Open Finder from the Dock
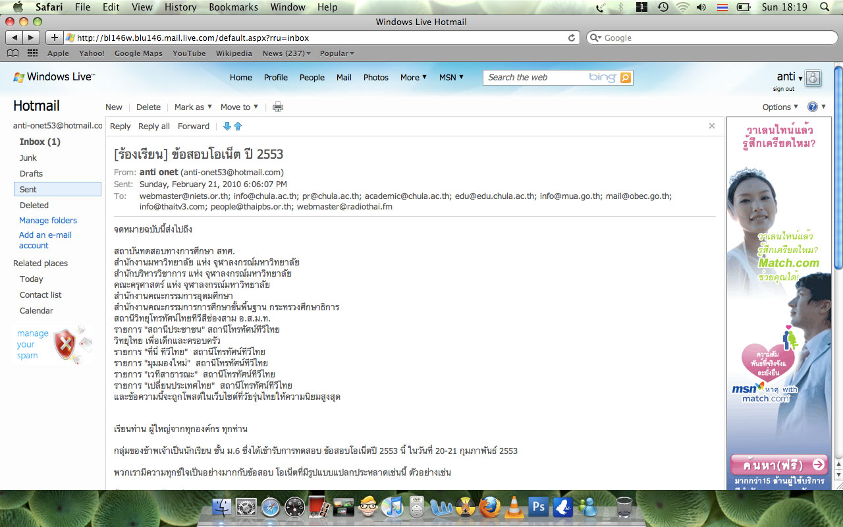The height and width of the screenshot is (527, 843). click(223, 507)
